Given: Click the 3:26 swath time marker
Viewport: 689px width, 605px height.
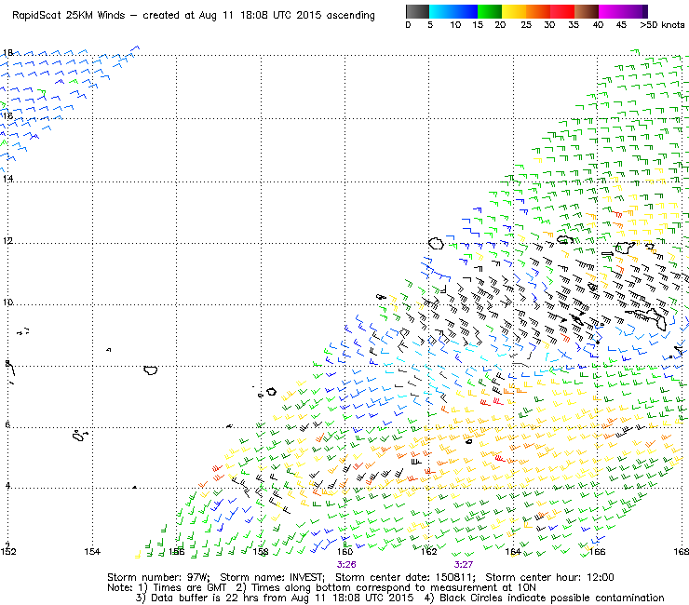Looking at the screenshot, I should coord(346,565).
